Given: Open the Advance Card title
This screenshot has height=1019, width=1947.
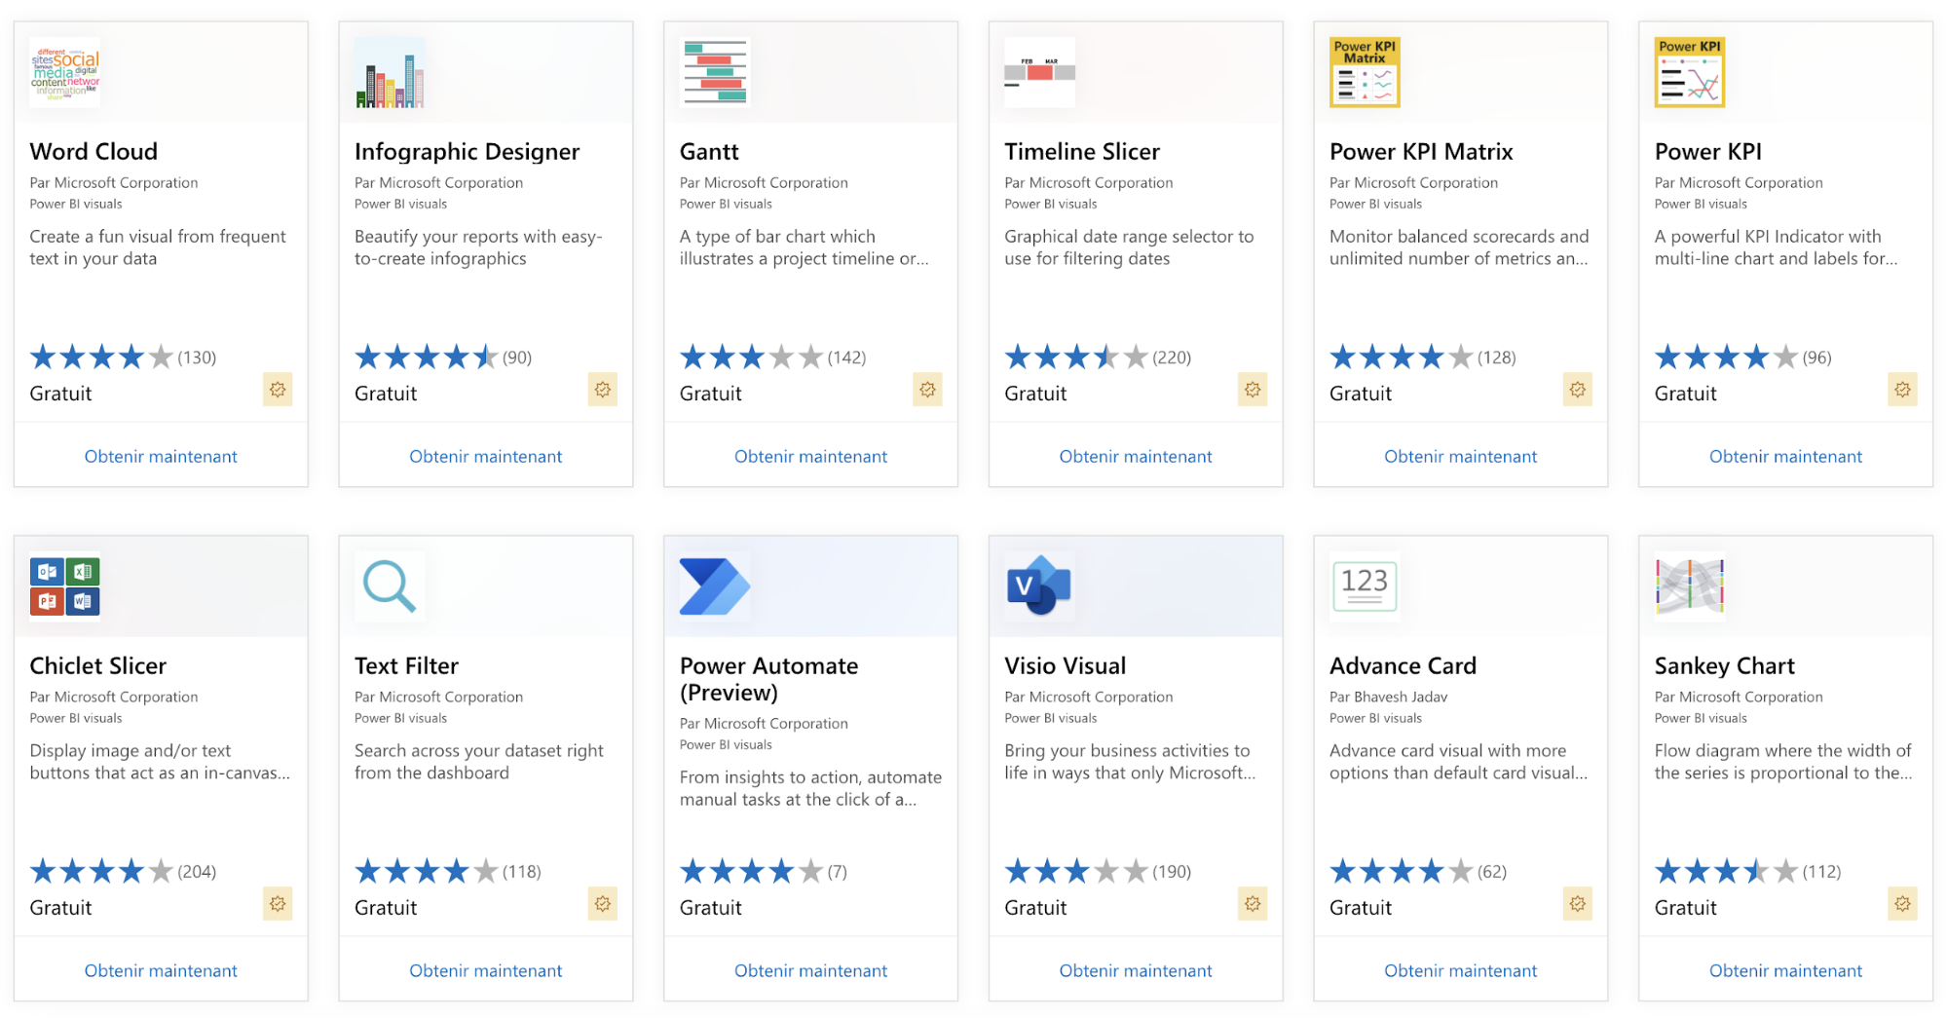Looking at the screenshot, I should click(1404, 666).
